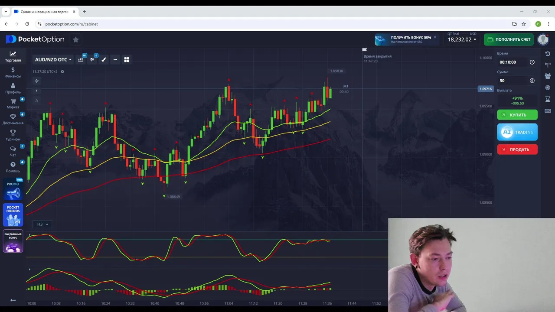Open the Маркет sidebar section
Viewport: 555px width, 312px height.
pos(13,104)
